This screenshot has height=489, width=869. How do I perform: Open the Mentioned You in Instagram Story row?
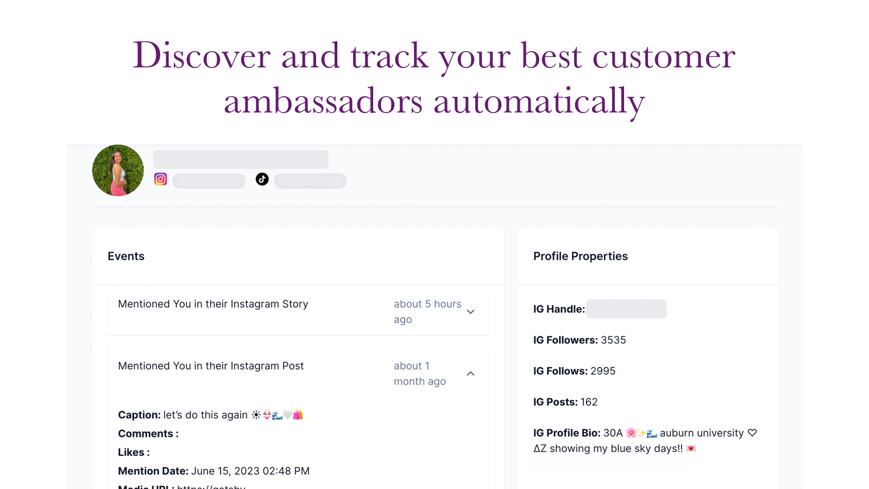pos(298,312)
